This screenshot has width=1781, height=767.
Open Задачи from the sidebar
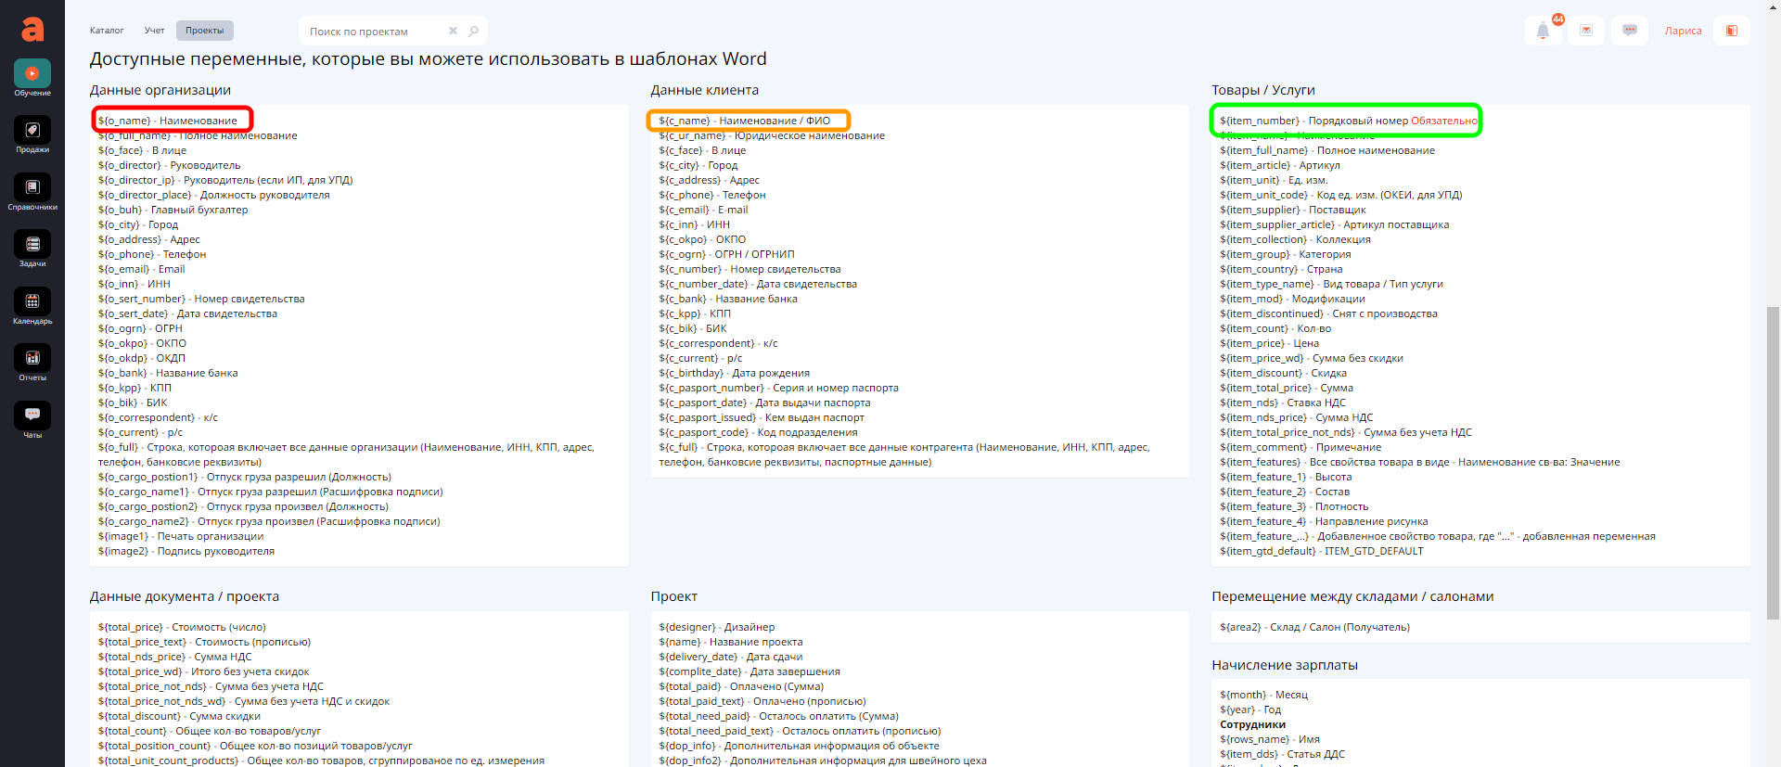[32, 245]
